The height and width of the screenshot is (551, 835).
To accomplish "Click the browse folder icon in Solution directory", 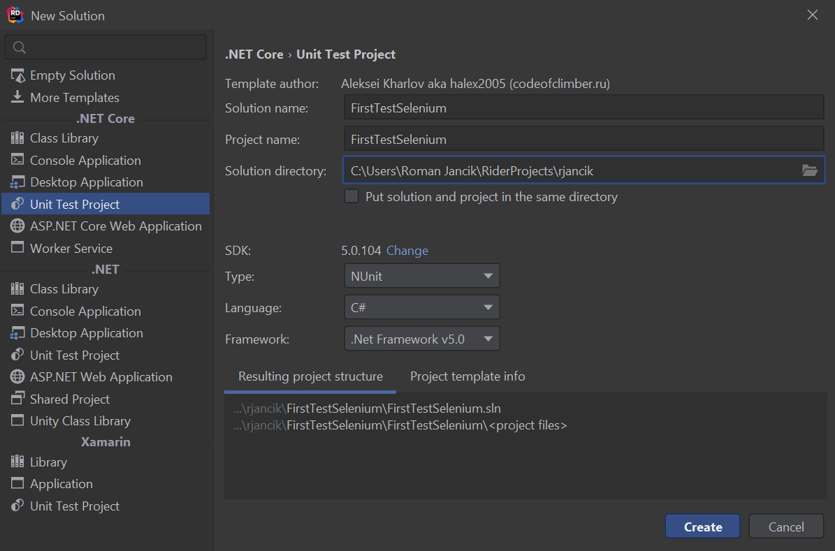I will point(809,170).
